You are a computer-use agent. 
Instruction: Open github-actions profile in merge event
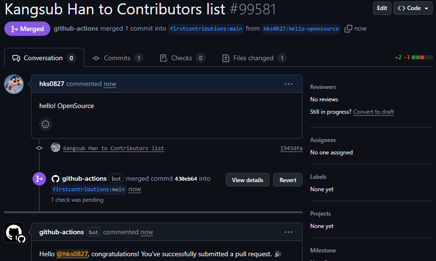84,178
